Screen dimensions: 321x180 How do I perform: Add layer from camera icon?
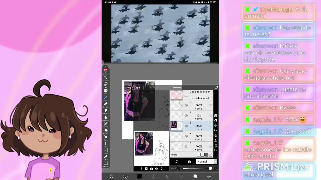coord(151,169)
